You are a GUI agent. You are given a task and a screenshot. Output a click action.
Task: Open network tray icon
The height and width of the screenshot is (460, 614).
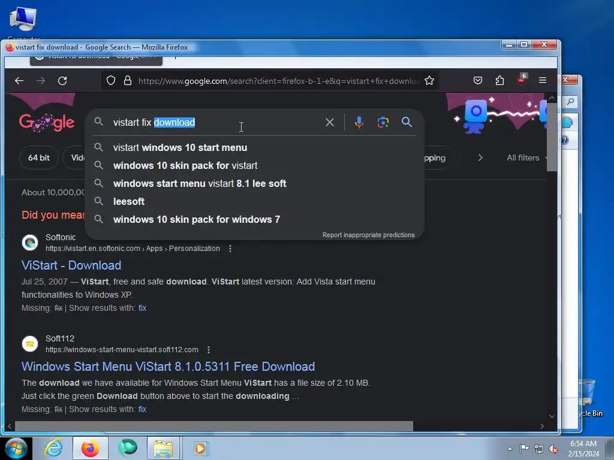(539, 449)
